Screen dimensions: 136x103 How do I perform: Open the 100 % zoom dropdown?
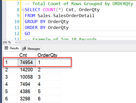(16, 42)
